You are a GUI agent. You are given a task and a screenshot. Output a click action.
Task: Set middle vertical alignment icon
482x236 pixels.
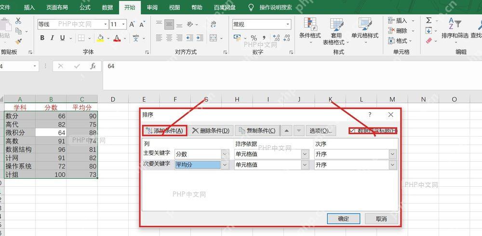pos(169,25)
